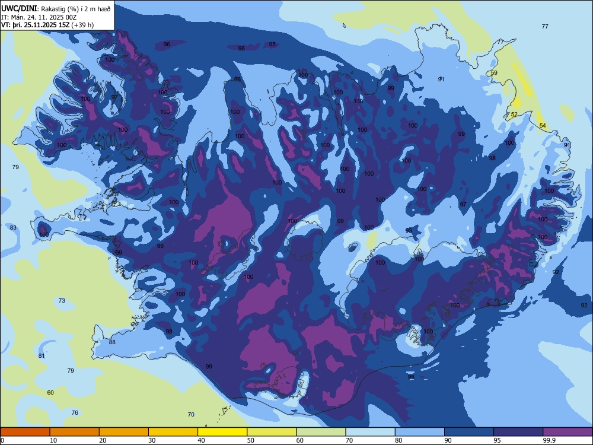Viewport: 593px width, 445px height.
Task: Click the 30–40 legend color swatch
Action: (x=173, y=432)
